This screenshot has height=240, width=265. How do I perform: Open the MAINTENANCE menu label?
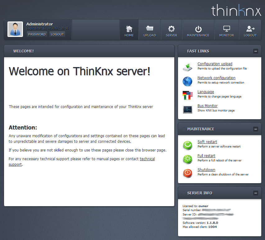[198, 35]
